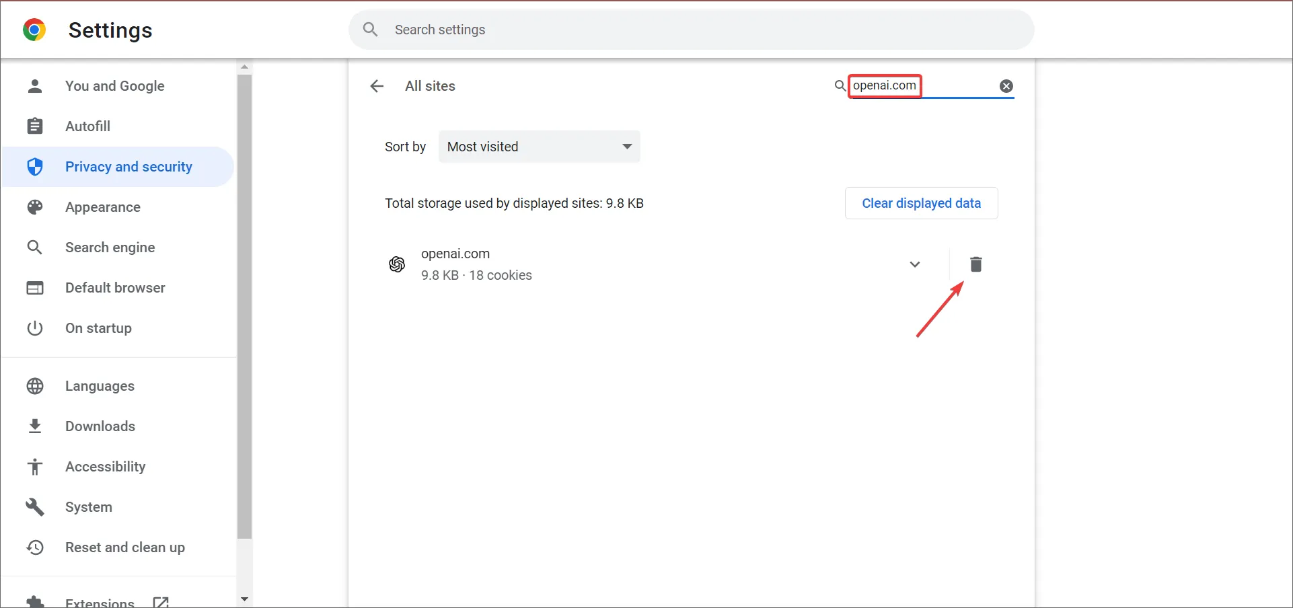Click the magnifier icon beside site search
This screenshot has width=1293, height=608.
[840, 86]
